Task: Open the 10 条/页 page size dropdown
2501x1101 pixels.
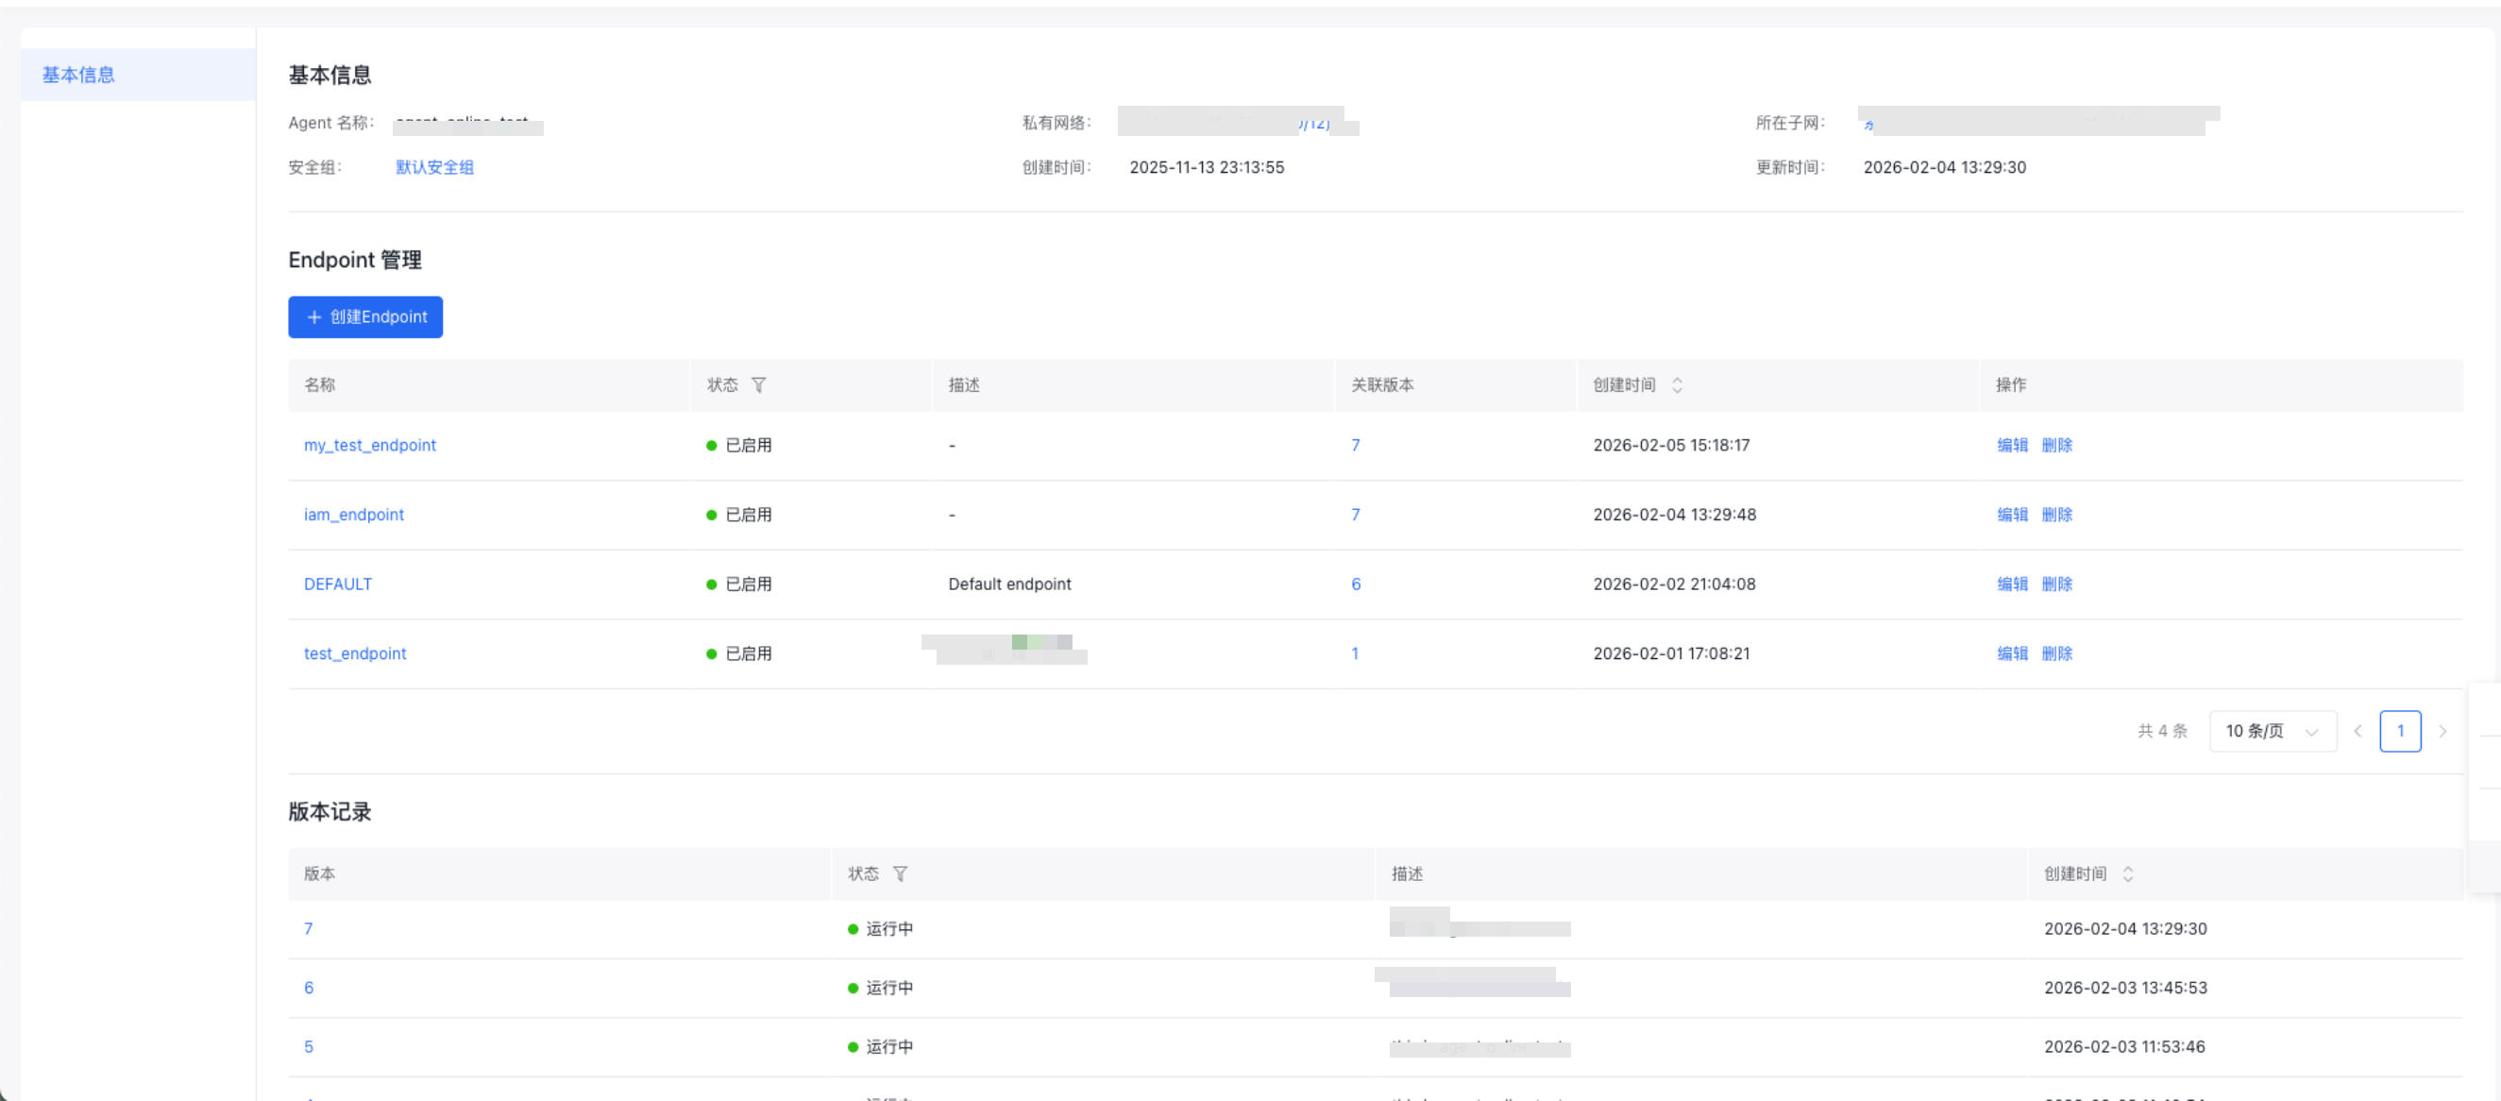Action: 2272,731
